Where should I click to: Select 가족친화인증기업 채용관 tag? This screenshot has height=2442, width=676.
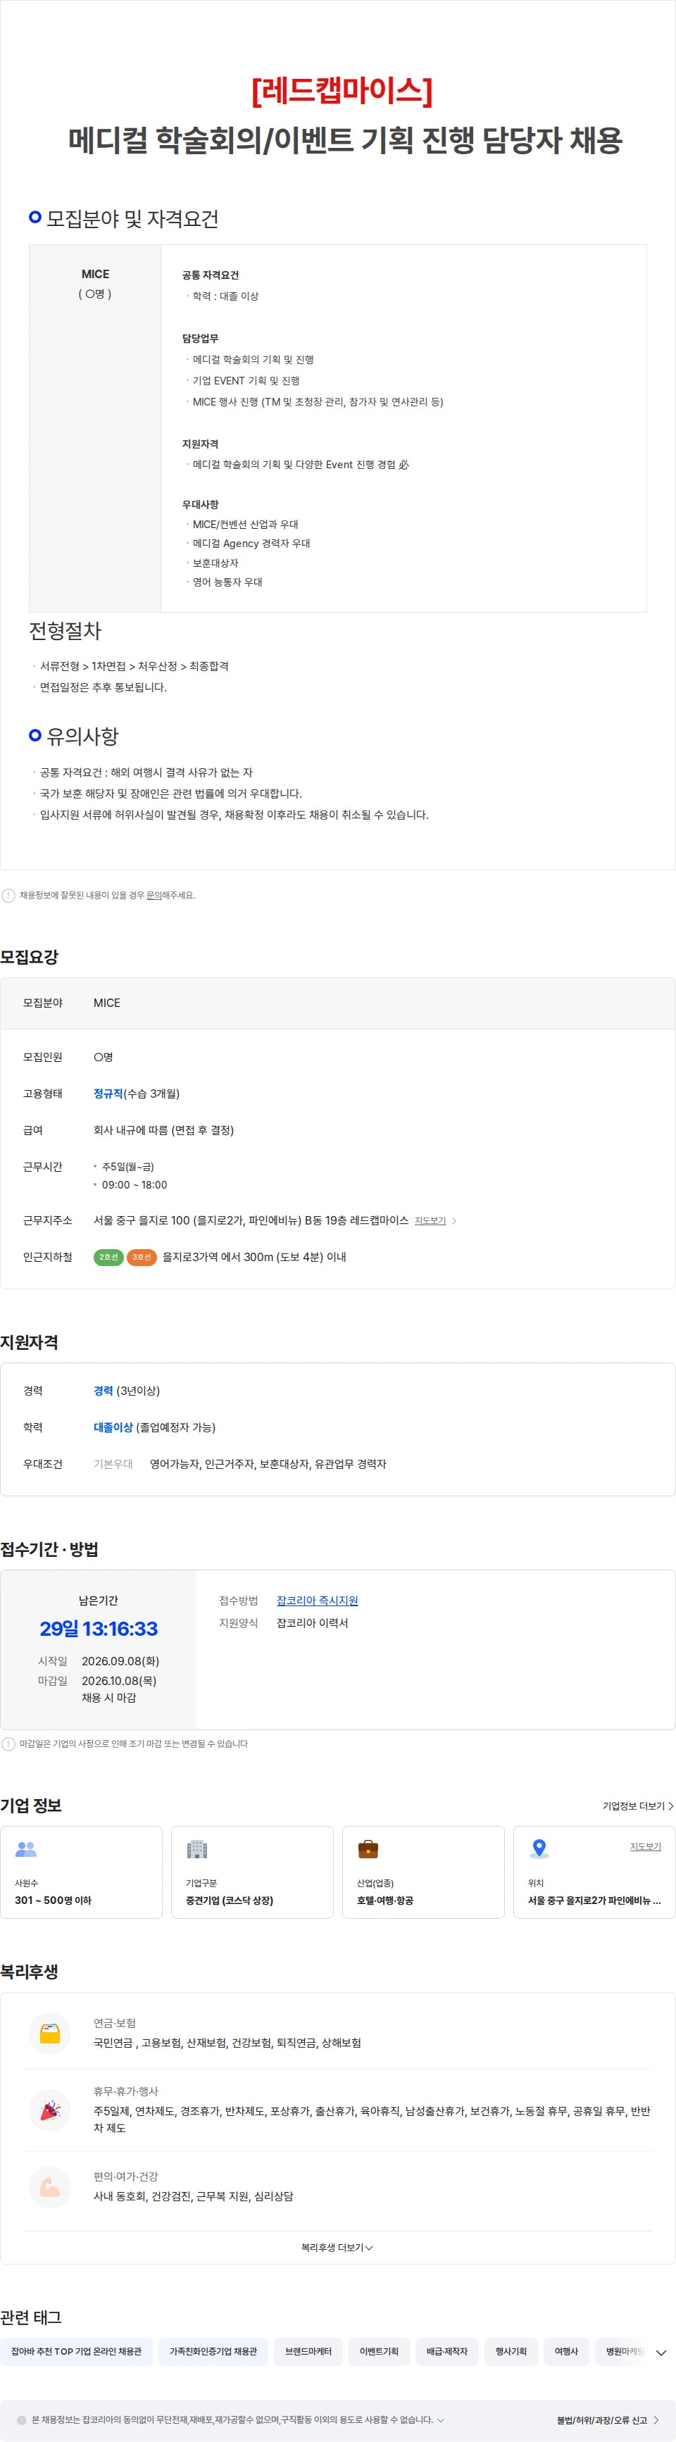[x=213, y=2351]
